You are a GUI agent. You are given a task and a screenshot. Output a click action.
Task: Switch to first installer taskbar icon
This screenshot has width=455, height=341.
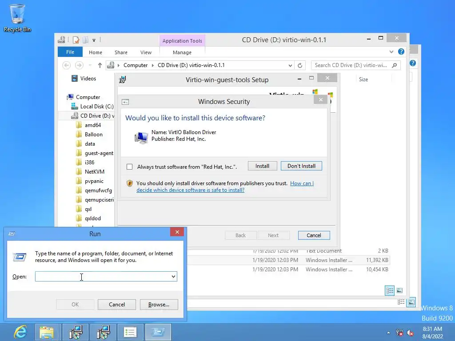point(76,332)
